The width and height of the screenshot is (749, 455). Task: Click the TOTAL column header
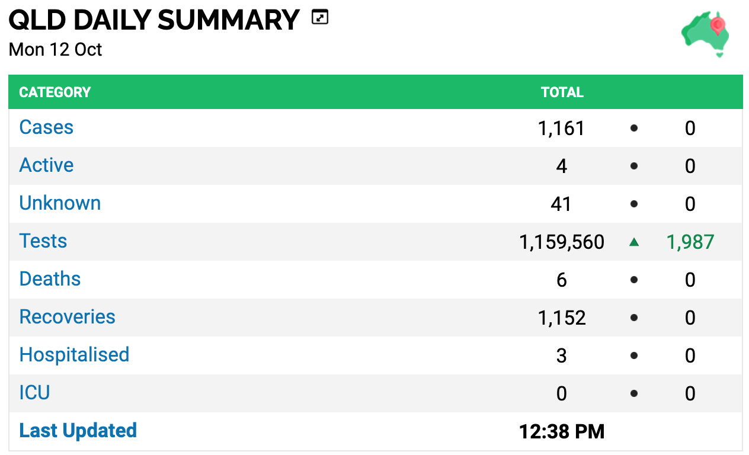coord(562,92)
